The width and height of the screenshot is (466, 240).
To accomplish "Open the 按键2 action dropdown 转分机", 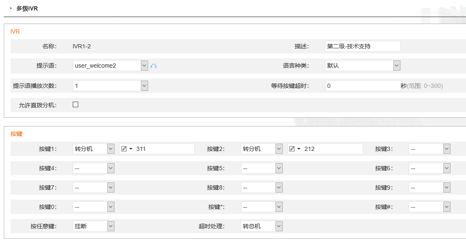I will [x=262, y=149].
